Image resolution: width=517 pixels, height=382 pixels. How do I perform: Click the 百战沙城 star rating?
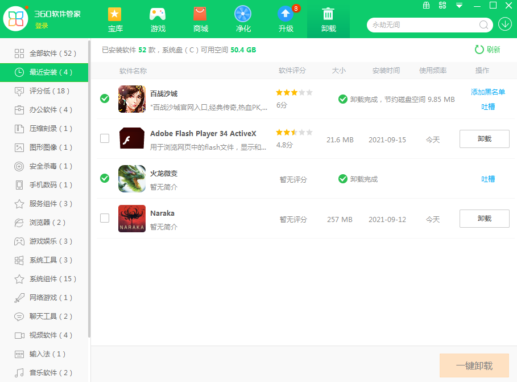click(294, 92)
